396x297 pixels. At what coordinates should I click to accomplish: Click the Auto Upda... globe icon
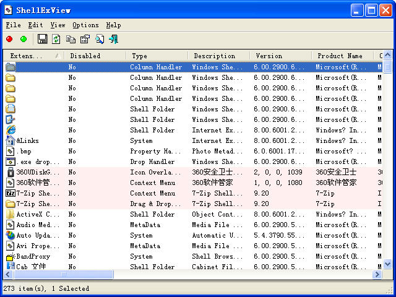tap(11, 235)
